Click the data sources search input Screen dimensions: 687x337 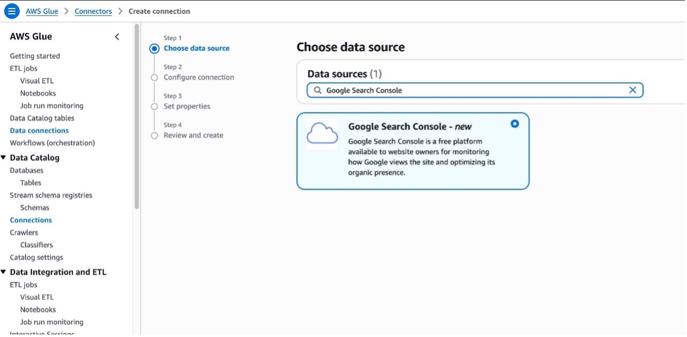pos(473,90)
